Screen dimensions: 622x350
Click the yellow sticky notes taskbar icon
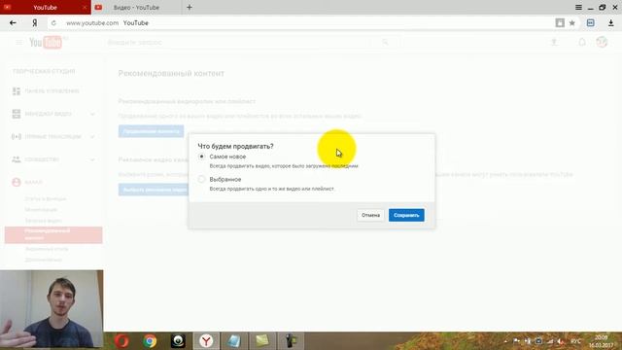[x=262, y=341]
